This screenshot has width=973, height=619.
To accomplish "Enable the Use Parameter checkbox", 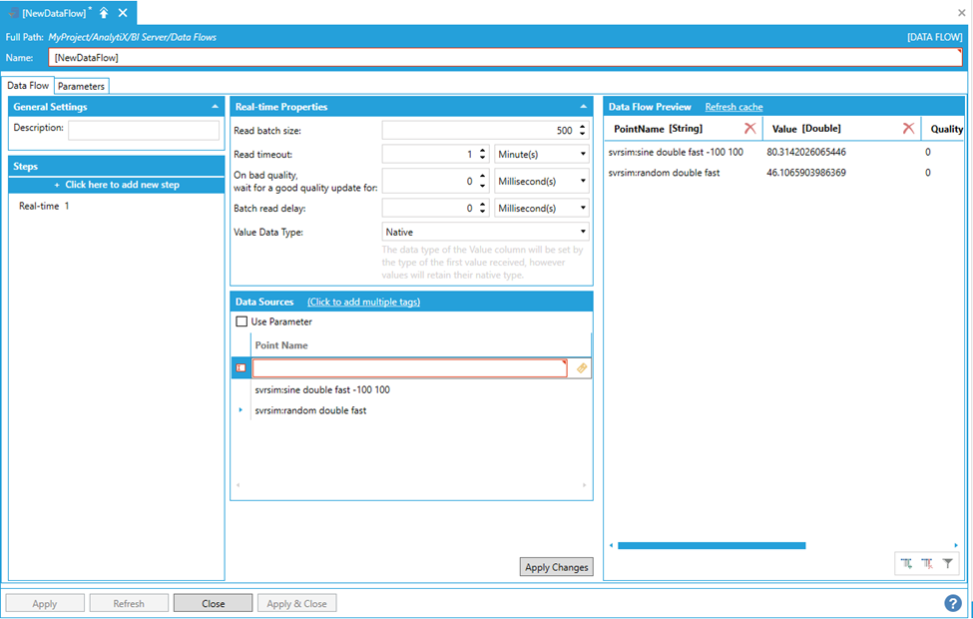I will (242, 321).
